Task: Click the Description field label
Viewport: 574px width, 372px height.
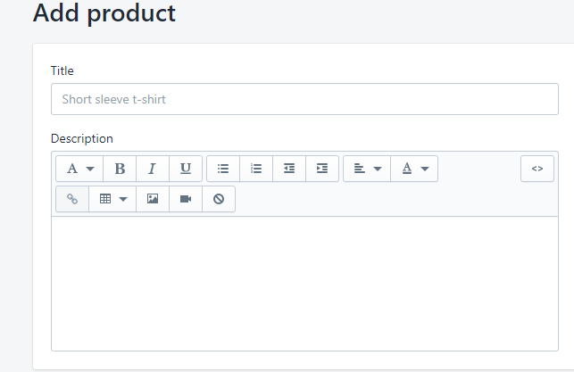Action: 82,138
